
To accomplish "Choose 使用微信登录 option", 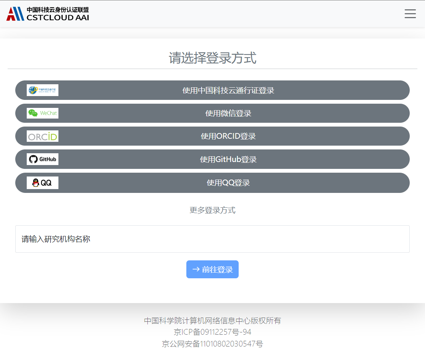I will 228,113.
